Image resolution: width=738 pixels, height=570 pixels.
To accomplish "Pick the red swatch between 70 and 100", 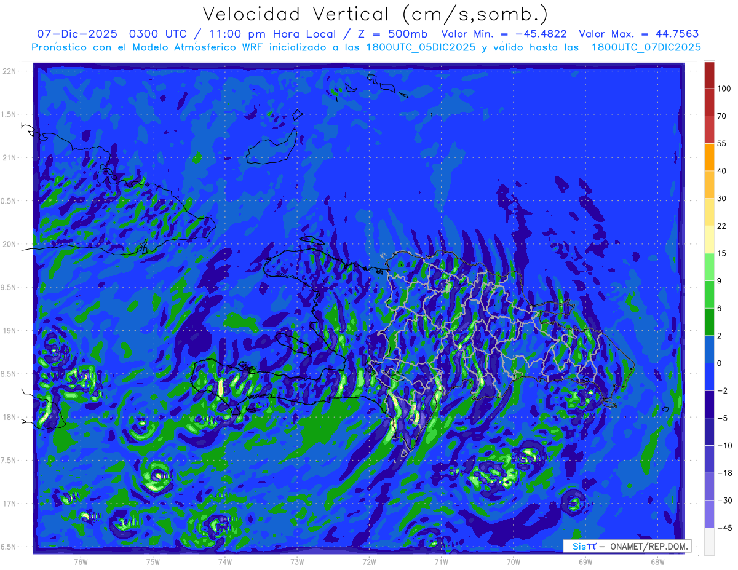I will click(x=709, y=102).
